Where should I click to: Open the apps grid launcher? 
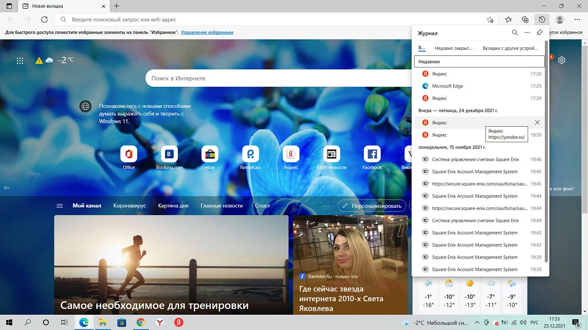20,61
